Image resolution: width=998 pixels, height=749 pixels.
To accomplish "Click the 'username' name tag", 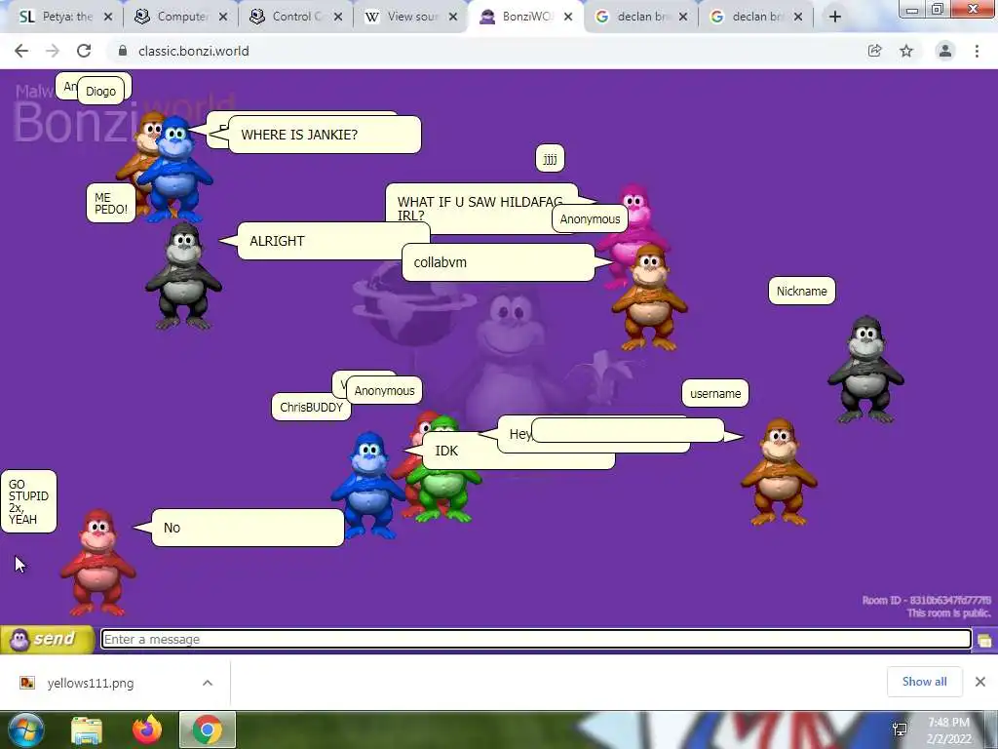I will [x=714, y=394].
